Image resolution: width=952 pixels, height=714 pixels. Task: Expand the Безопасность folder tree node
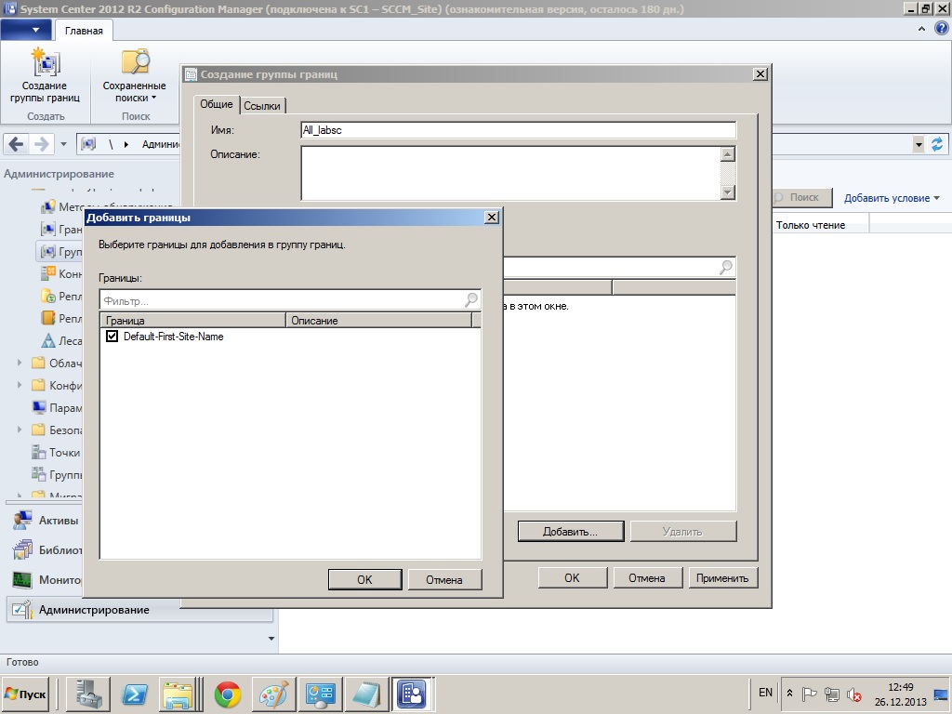tap(20, 430)
